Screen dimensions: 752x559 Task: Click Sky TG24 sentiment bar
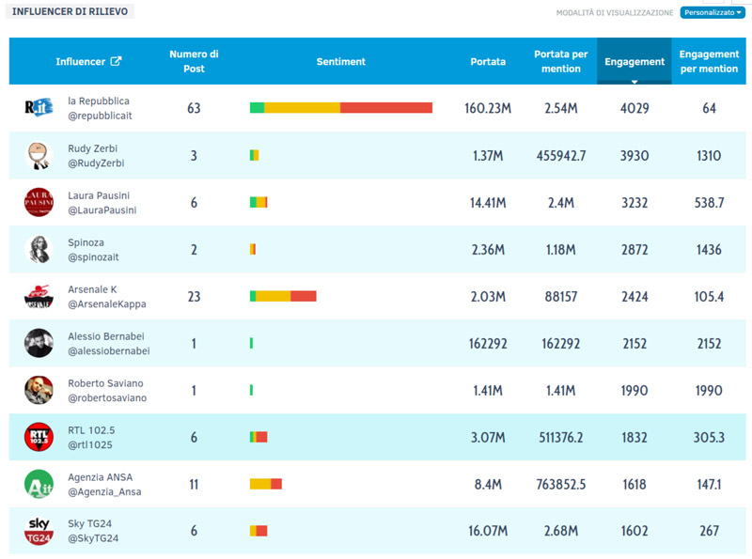pyautogui.click(x=258, y=531)
